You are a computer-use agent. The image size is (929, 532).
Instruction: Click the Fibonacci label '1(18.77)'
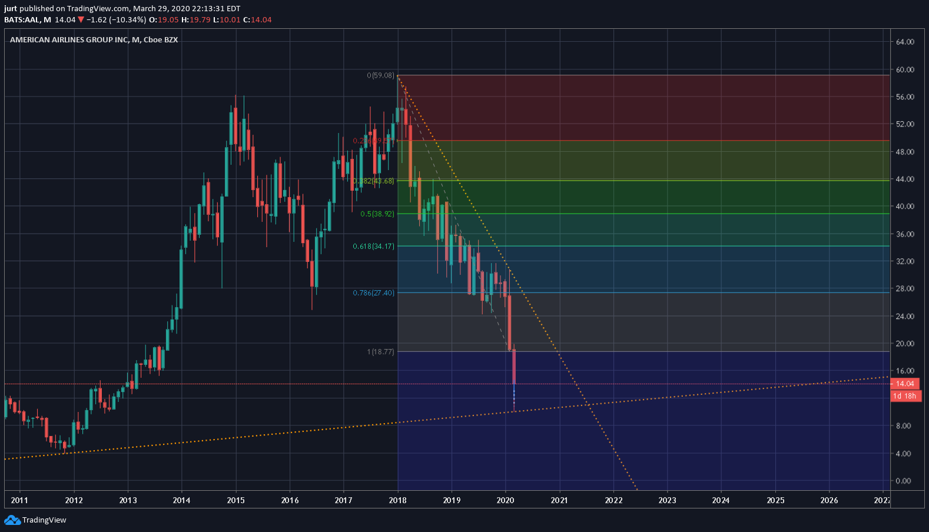(x=381, y=351)
